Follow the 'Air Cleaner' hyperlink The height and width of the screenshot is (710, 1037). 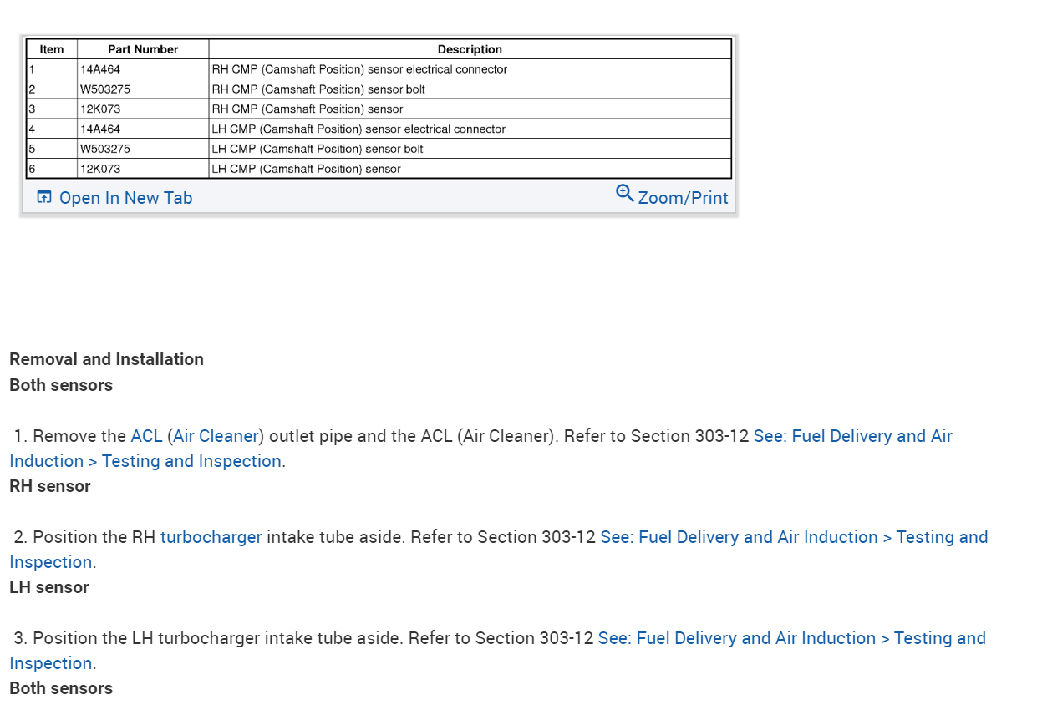216,436
